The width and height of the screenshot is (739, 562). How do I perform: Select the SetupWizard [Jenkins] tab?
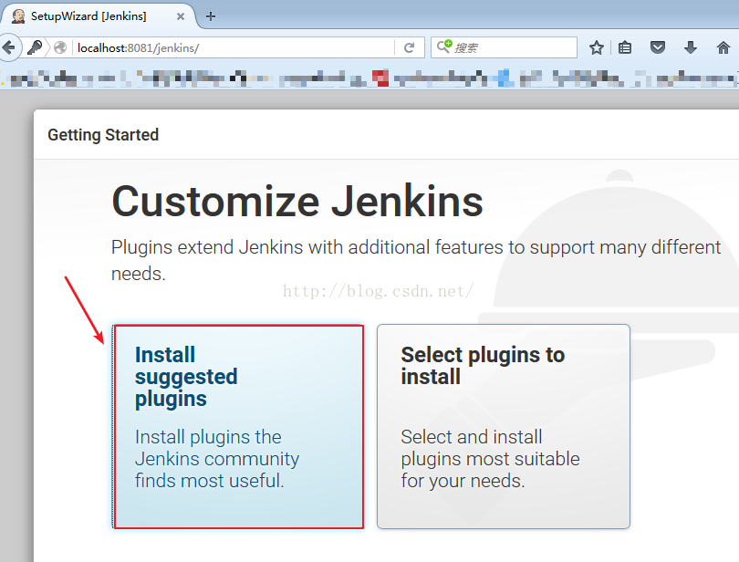click(x=98, y=16)
